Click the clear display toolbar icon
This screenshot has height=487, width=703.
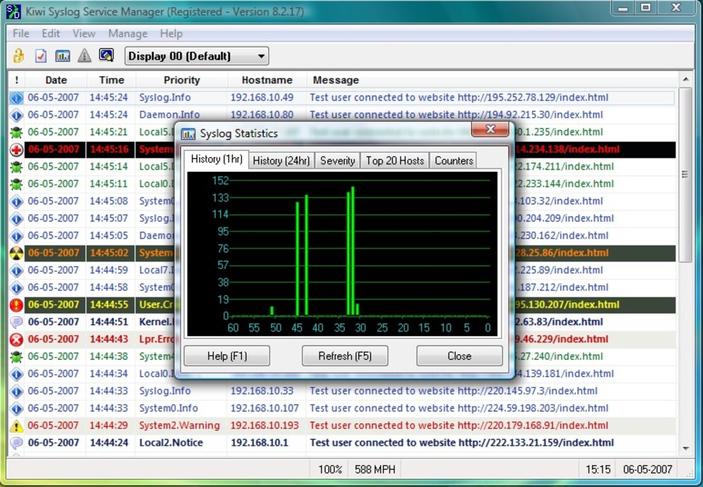pyautogui.click(x=106, y=56)
